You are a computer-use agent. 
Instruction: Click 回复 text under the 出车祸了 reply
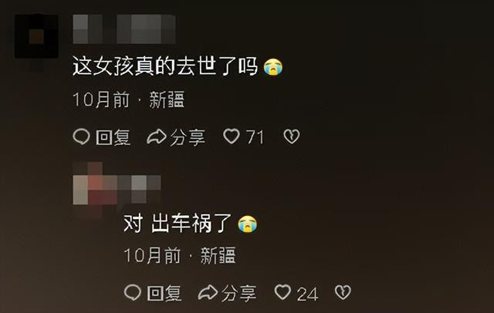pos(164,293)
